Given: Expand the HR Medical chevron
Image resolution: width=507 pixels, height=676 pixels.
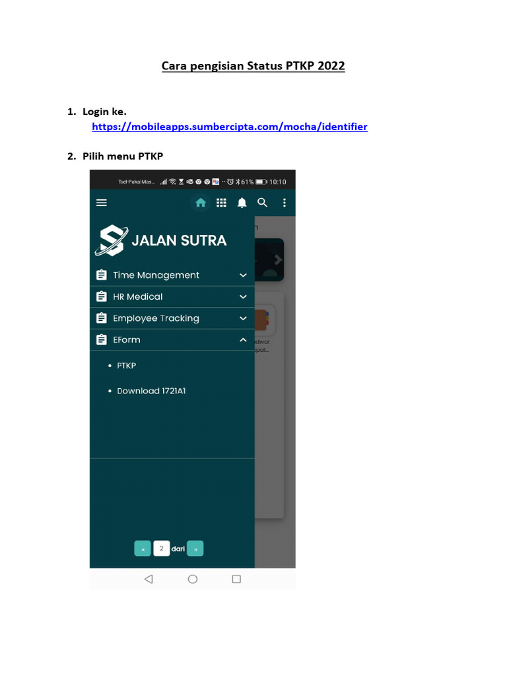Looking at the screenshot, I should [243, 296].
